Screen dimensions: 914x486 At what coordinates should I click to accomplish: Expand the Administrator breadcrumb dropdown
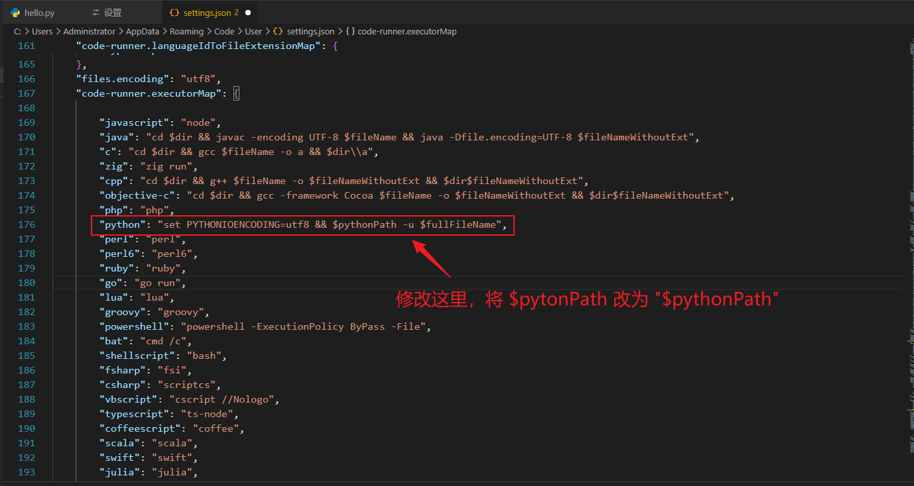(89, 31)
